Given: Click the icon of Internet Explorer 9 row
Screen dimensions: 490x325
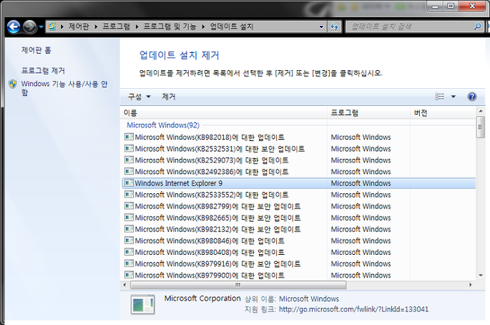Looking at the screenshot, I should point(129,183).
